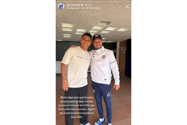
Task: Click the 14 min timestamp
Action: (88, 5)
